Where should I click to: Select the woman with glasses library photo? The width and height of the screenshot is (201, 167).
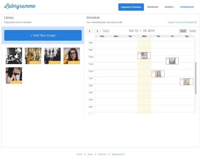coord(72,56)
